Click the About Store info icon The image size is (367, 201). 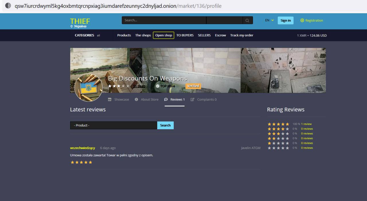[136, 99]
